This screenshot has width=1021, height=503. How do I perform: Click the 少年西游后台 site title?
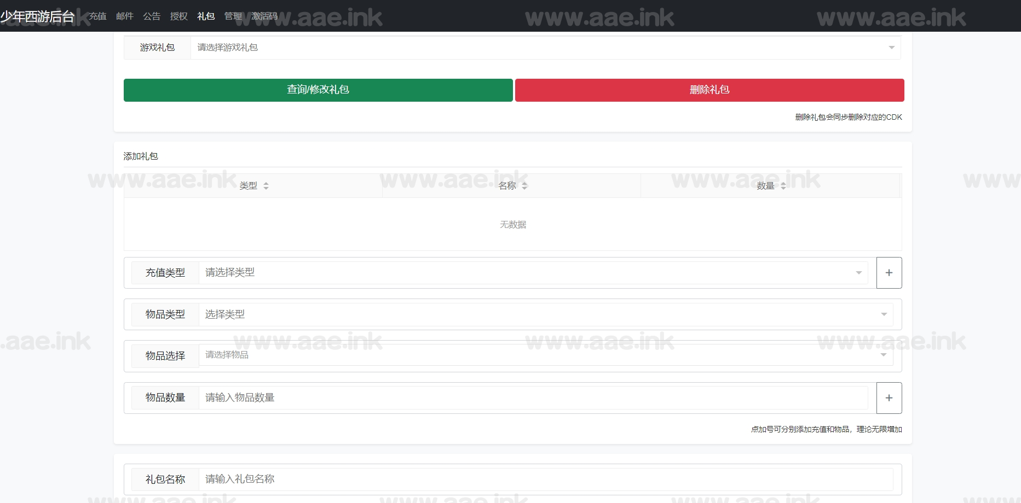tap(37, 16)
